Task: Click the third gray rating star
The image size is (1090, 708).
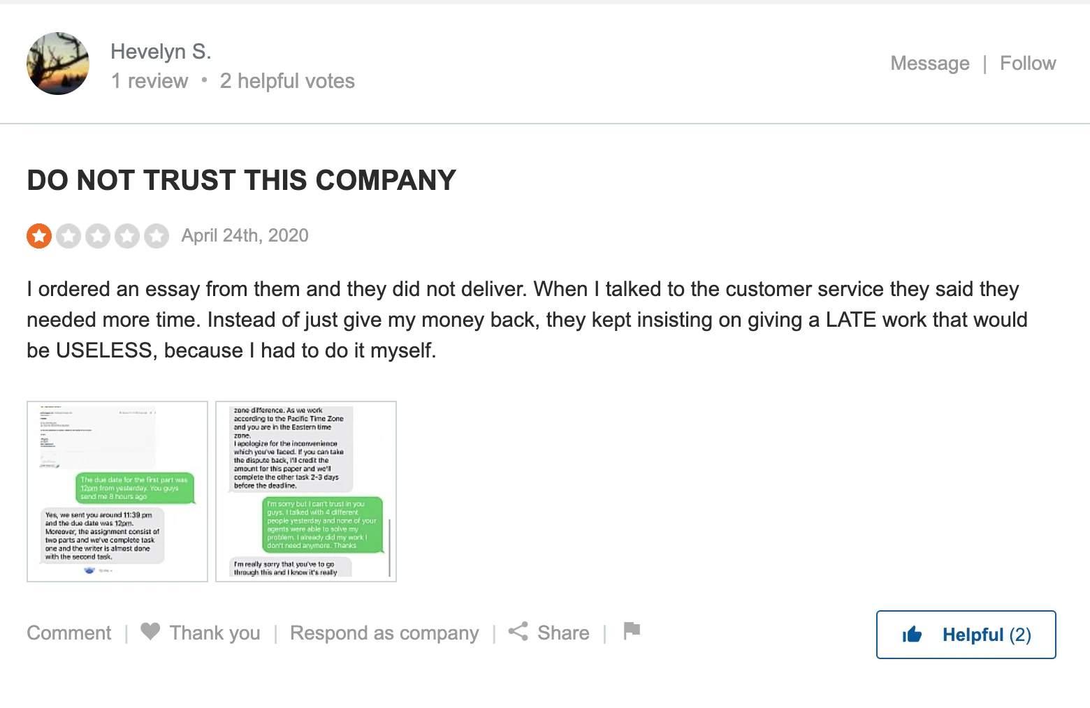Action: point(98,236)
